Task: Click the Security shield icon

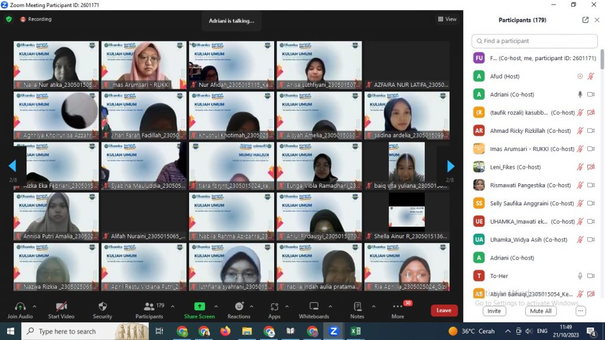Action: pos(102,306)
